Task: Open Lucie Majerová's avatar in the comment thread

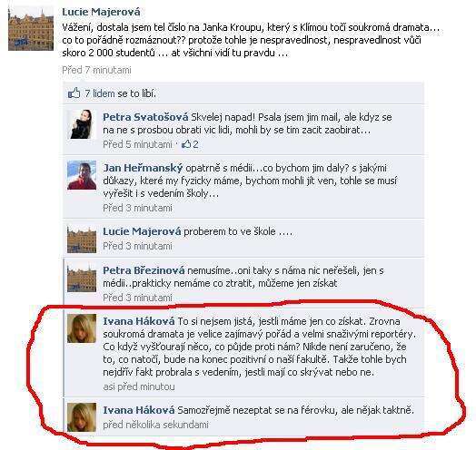Action: point(82,239)
